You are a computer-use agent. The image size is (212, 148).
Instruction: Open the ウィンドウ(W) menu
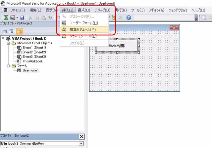coord(178,10)
